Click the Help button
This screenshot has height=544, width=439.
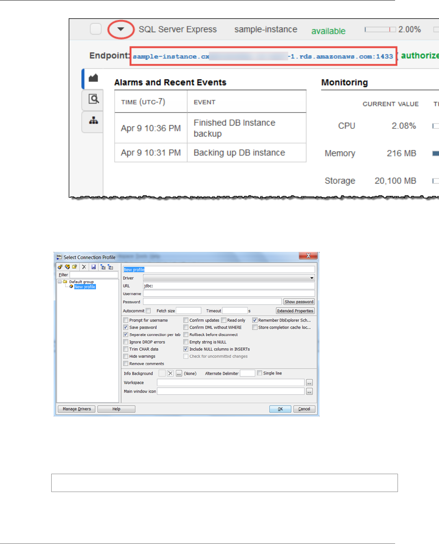116,409
